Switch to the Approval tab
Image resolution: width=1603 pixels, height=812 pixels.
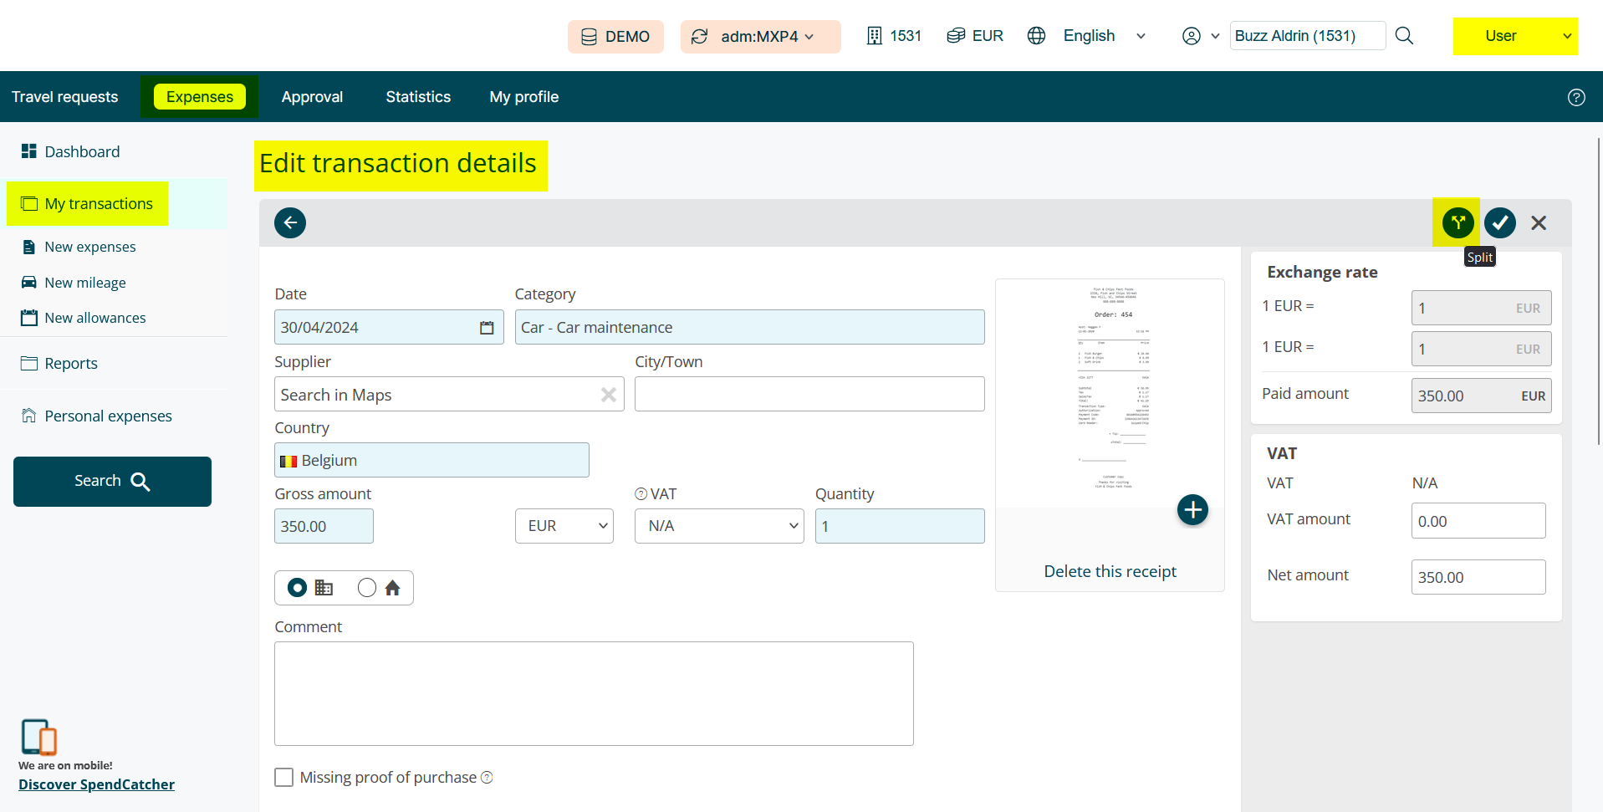point(312,97)
